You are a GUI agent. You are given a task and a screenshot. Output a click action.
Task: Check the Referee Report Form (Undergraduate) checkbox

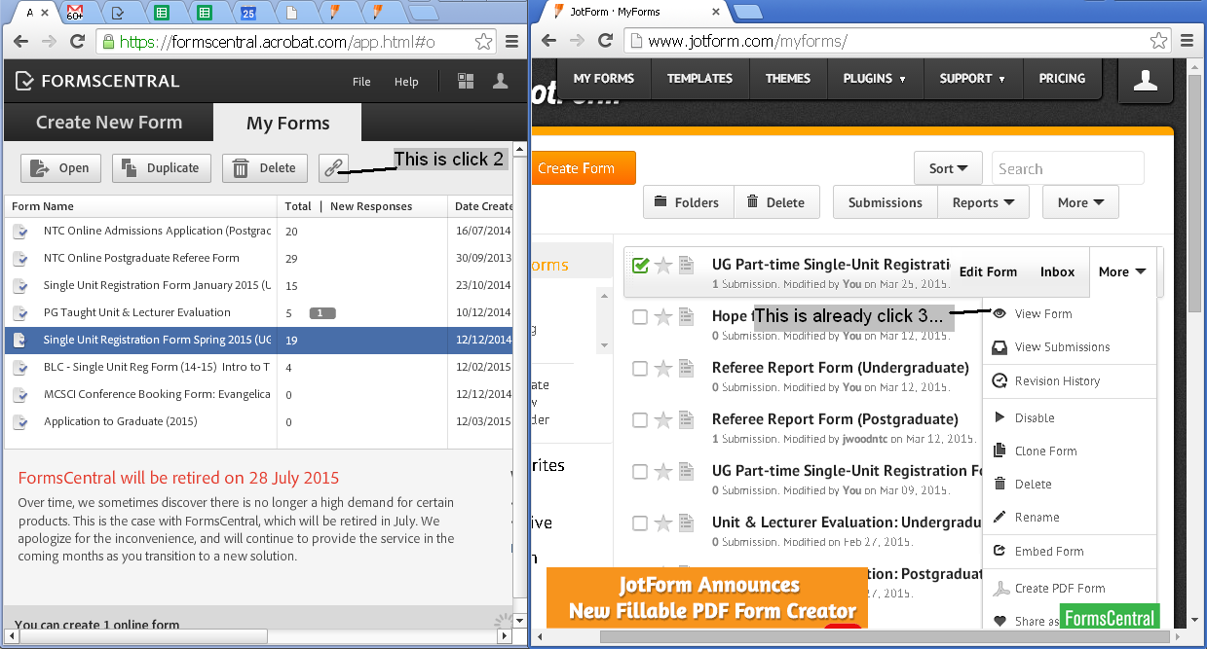click(639, 368)
